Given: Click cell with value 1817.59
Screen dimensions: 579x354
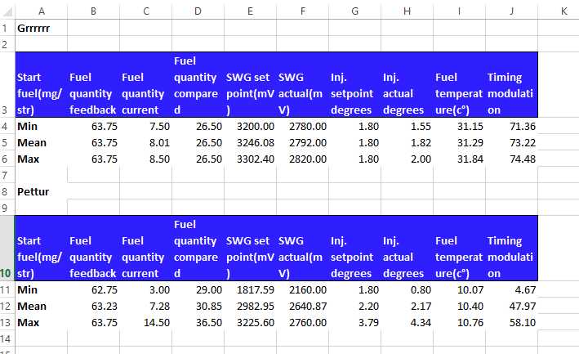Looking at the screenshot, I should tap(251, 289).
